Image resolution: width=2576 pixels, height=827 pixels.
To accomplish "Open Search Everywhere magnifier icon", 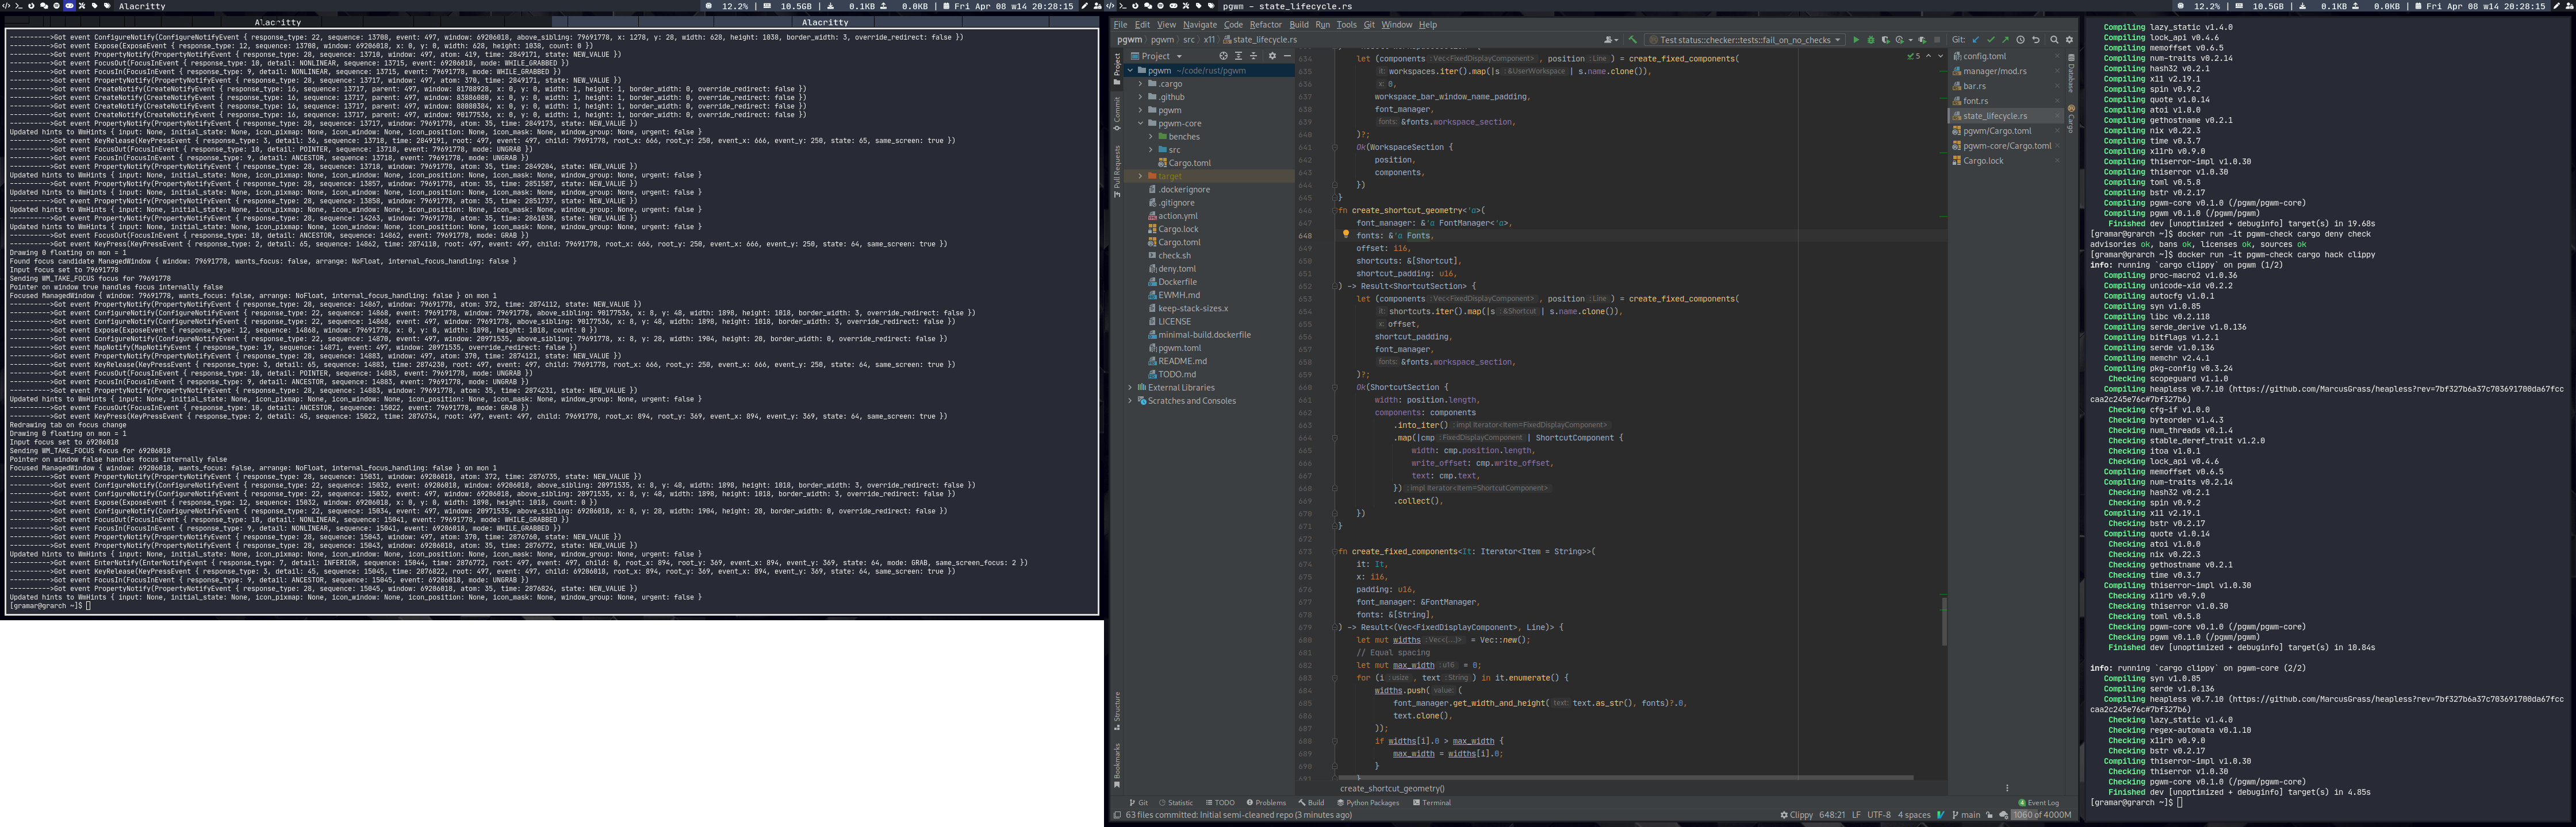I will (x=2054, y=40).
